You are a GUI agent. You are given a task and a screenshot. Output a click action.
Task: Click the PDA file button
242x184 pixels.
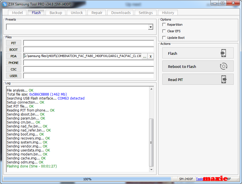13,56
